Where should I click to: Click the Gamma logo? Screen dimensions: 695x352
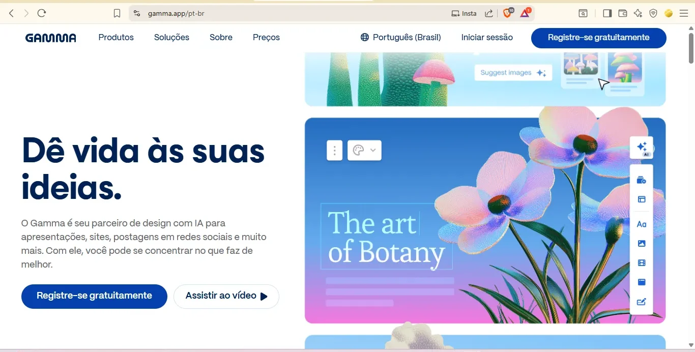(x=51, y=38)
